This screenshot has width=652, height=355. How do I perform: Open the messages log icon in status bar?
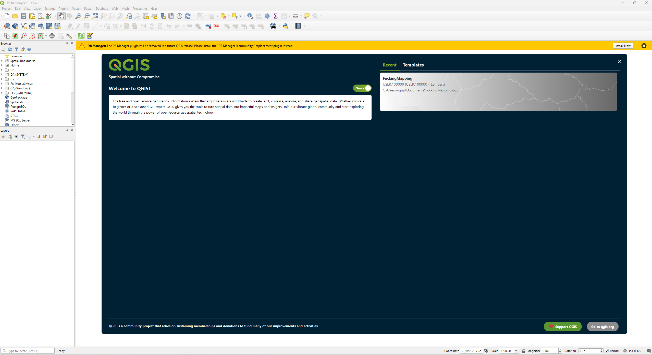649,351
